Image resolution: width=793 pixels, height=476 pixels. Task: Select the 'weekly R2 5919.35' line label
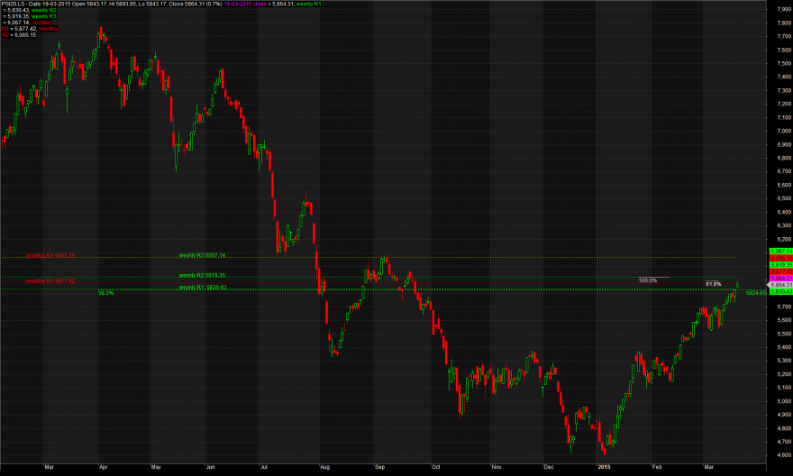click(202, 276)
